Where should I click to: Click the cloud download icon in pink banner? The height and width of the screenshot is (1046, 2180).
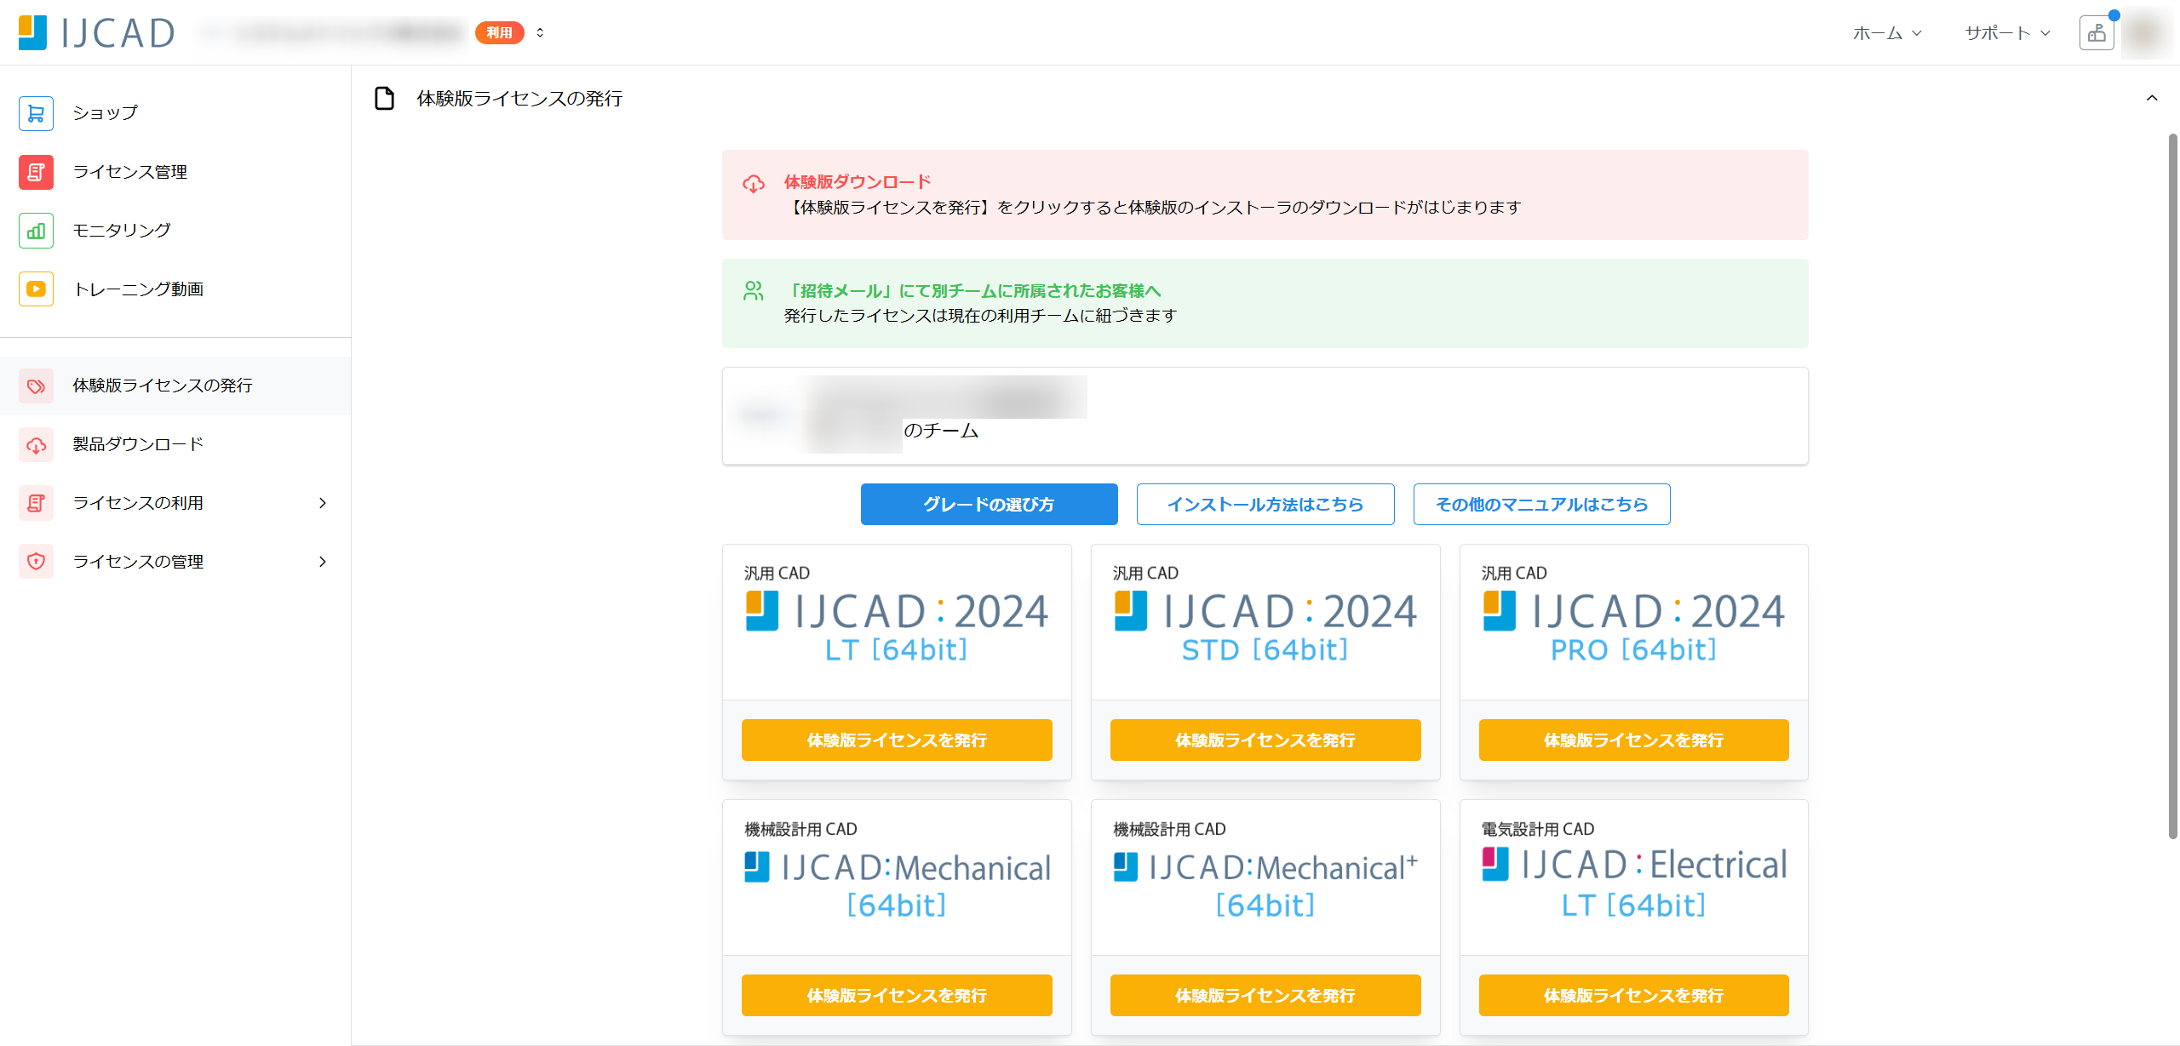[x=754, y=183]
